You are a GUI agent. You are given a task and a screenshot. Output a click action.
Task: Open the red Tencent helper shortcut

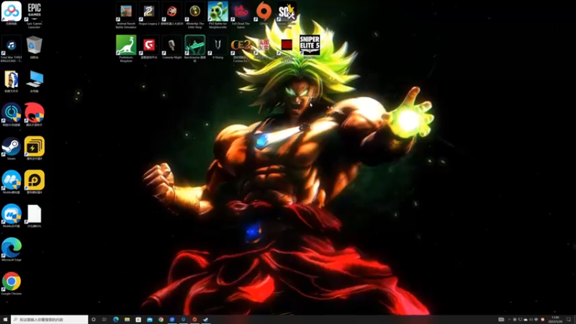34,114
